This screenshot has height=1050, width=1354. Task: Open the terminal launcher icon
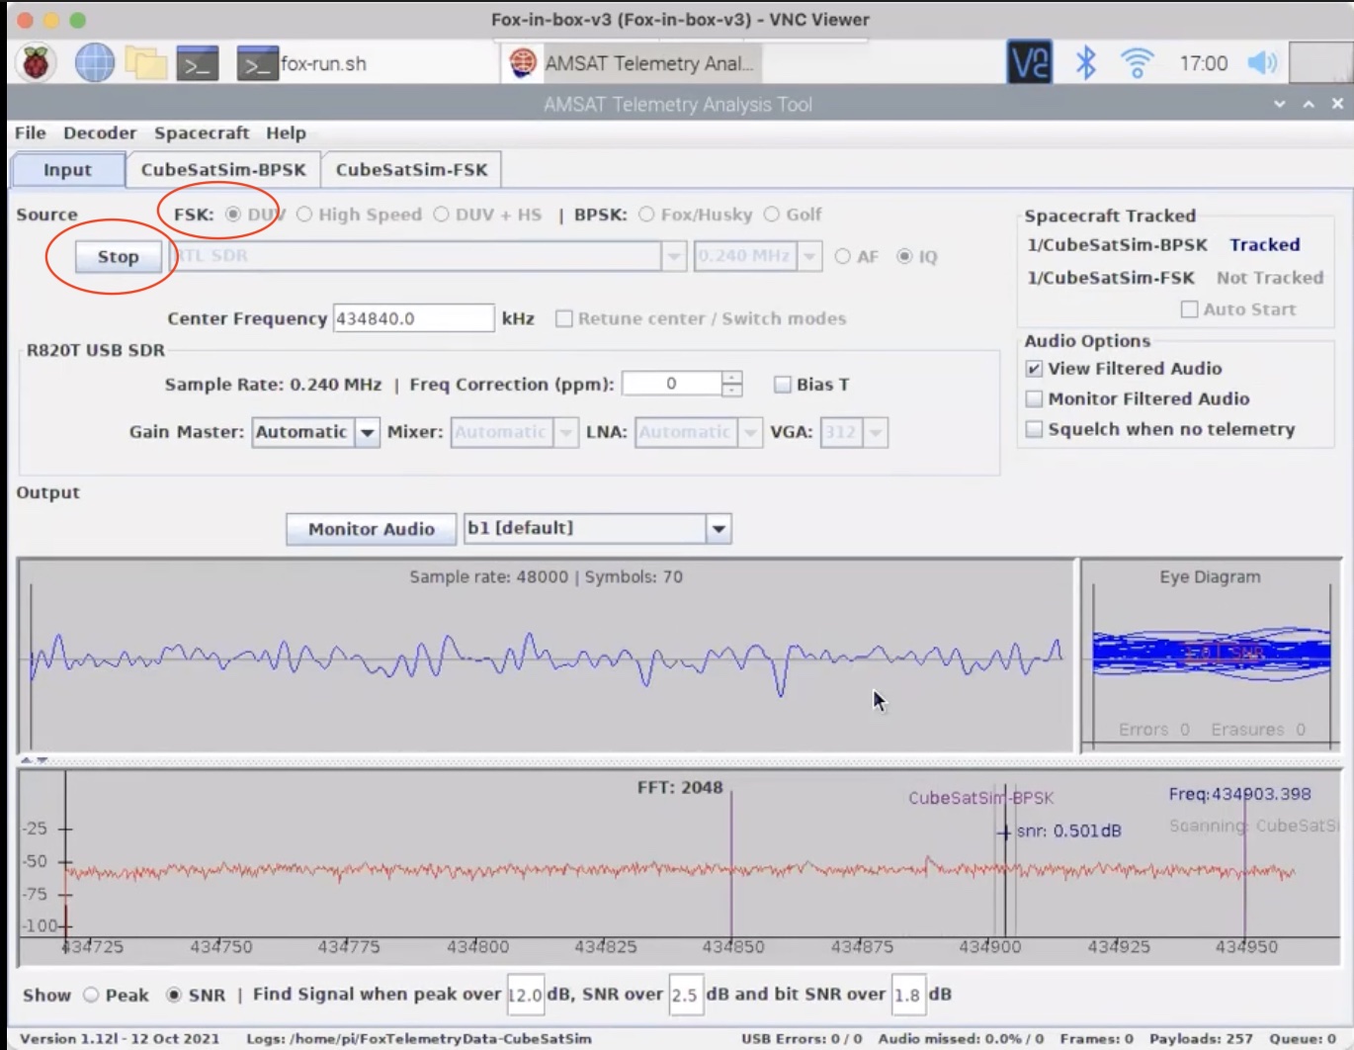[x=198, y=63]
